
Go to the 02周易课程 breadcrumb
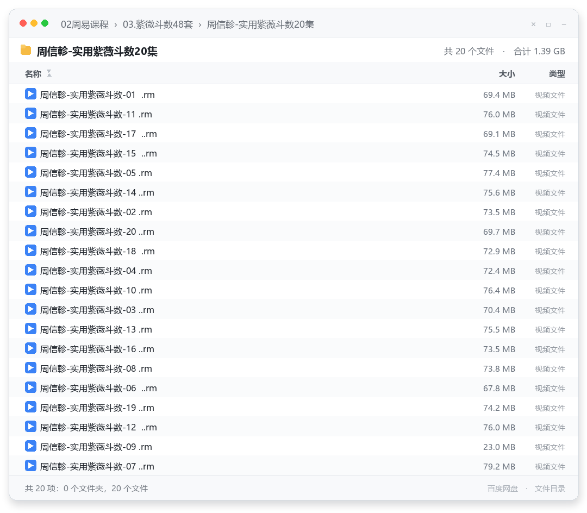coord(85,24)
